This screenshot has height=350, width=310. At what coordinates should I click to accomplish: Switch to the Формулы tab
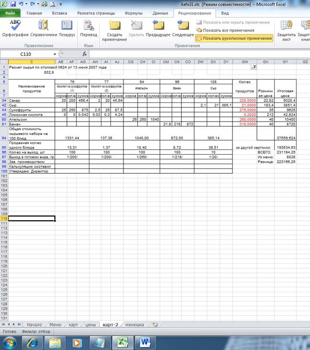[x=133, y=13]
